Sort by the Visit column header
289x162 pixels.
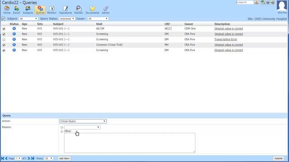point(99,24)
